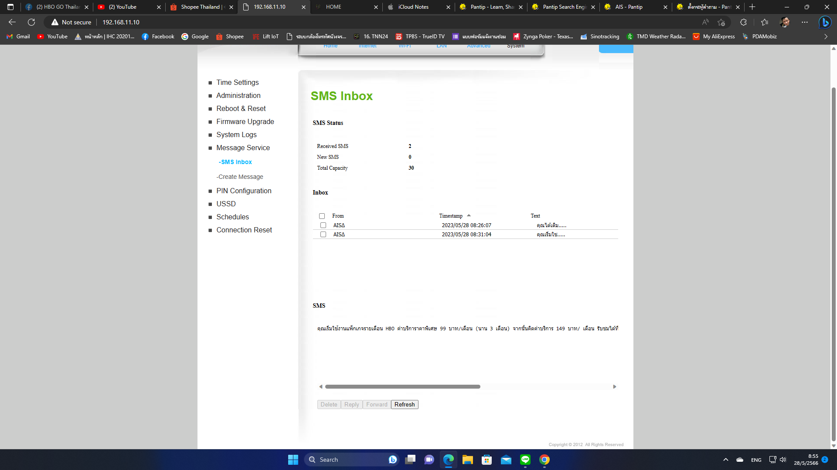Check the select-all checkbox beside From
Image resolution: width=837 pixels, height=470 pixels.
[x=322, y=216]
